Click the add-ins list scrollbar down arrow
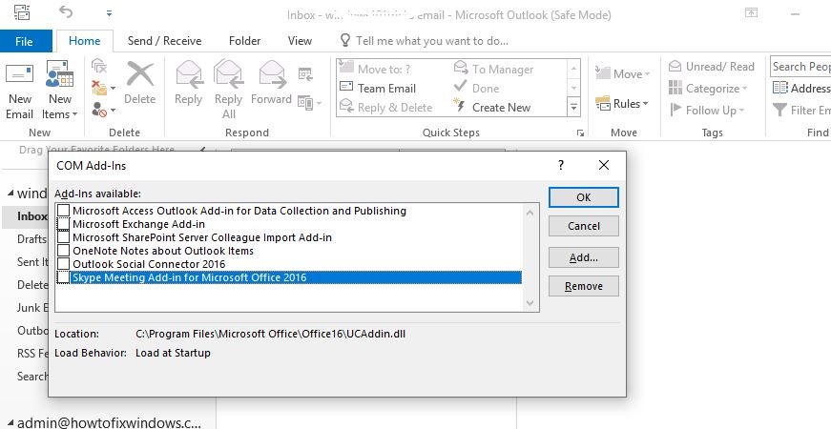Viewport: 831px width, 429px height. pyautogui.click(x=531, y=303)
